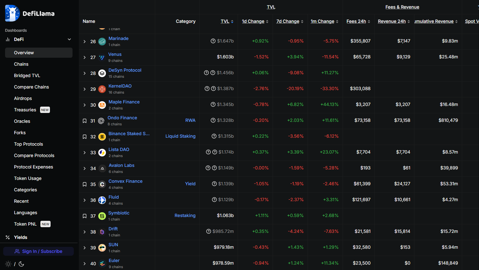This screenshot has width=479, height=270.
Task: Click the DeSyn Protocol logo
Action: click(x=102, y=73)
